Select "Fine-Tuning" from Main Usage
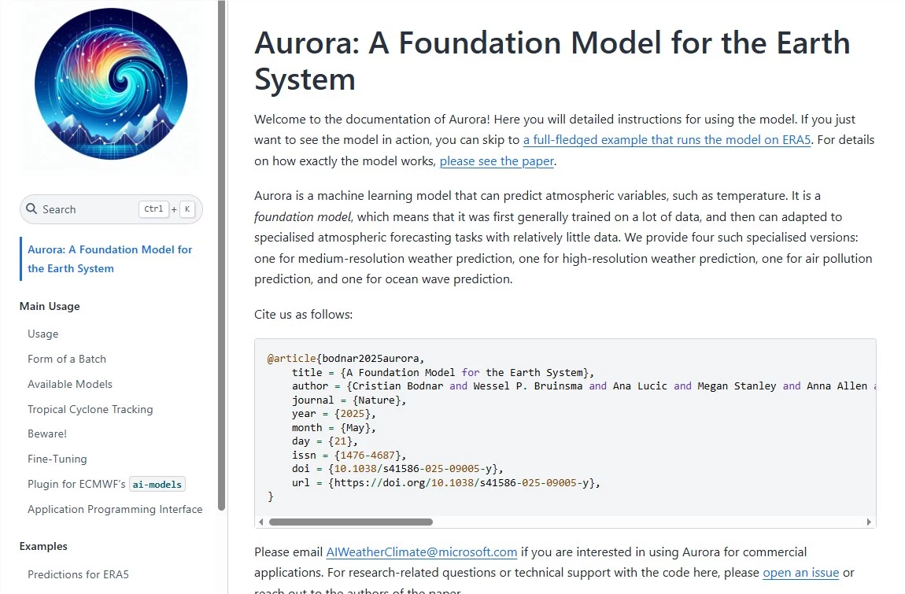Image resolution: width=905 pixels, height=594 pixels. pyautogui.click(x=57, y=459)
